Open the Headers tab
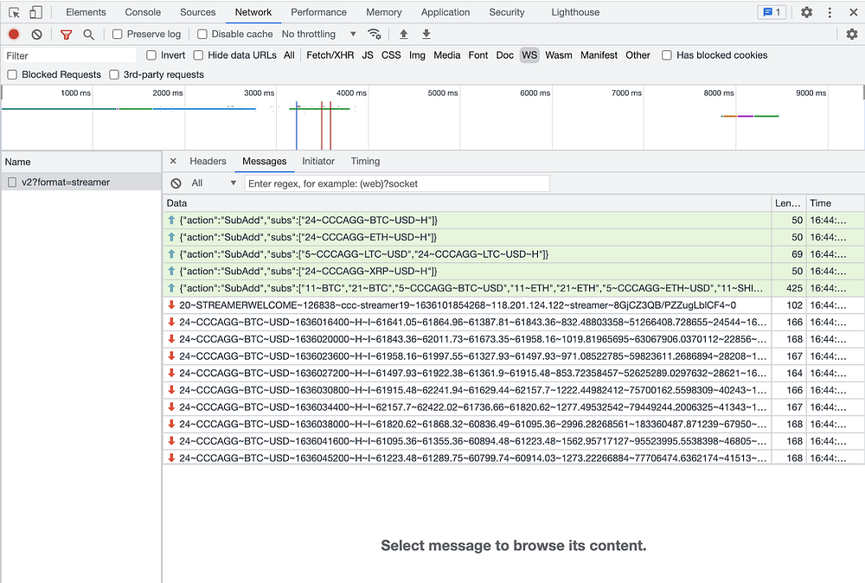The image size is (865, 583). pos(208,161)
